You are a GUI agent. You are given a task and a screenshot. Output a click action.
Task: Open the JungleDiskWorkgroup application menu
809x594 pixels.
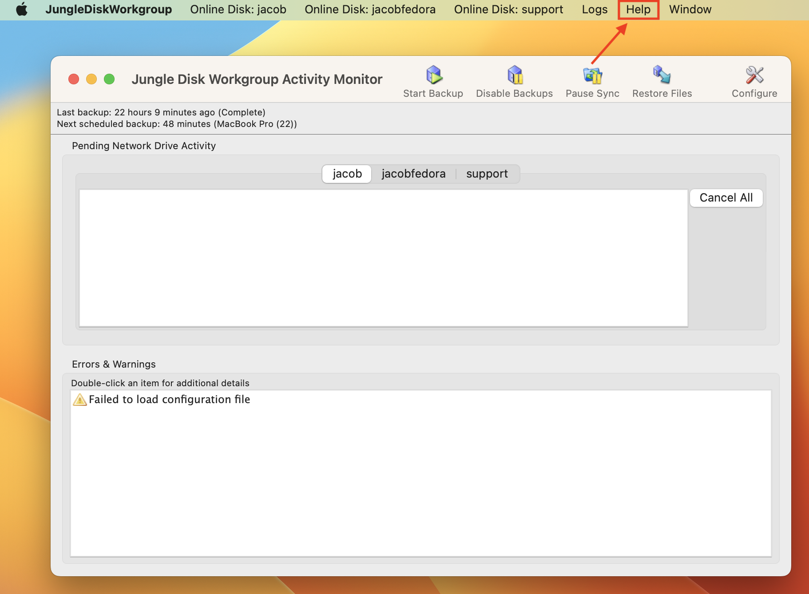(108, 9)
